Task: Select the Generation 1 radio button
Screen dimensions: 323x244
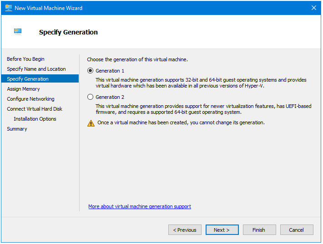Action: tap(91, 71)
